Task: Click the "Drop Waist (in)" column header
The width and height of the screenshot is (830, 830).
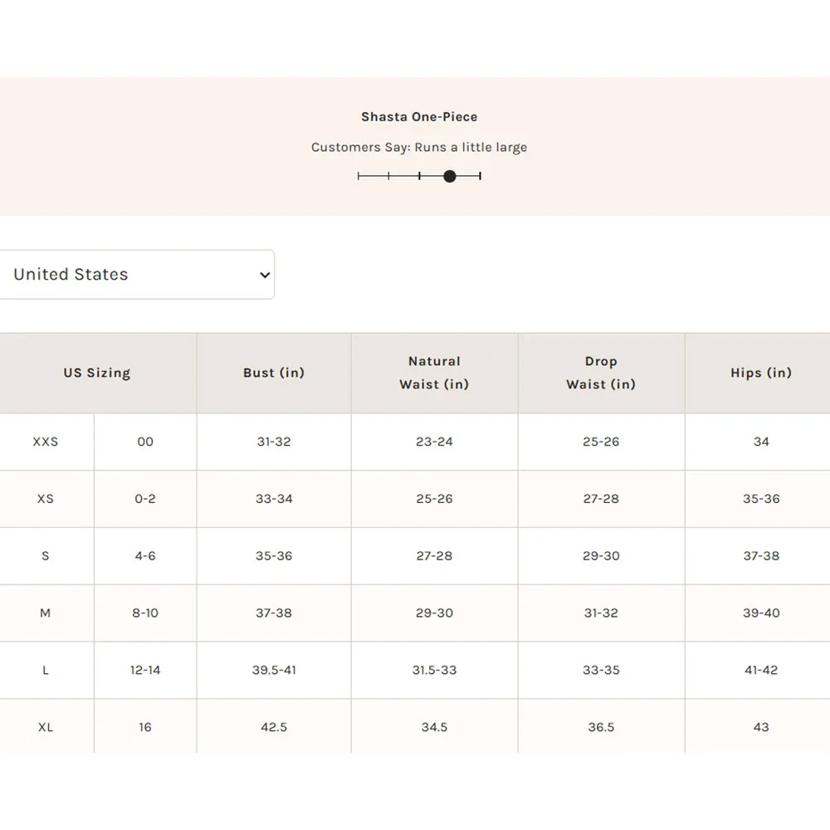Action: click(601, 373)
